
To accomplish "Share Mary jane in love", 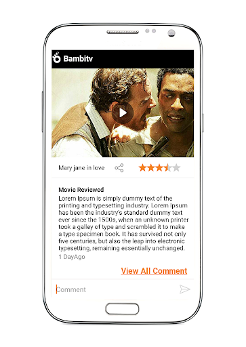I will (x=119, y=168).
